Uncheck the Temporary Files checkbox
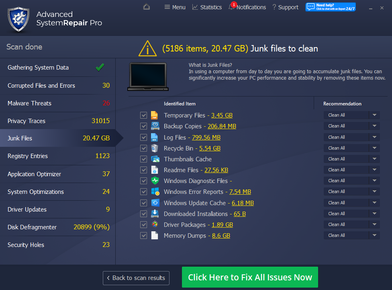Image resolution: width=392 pixels, height=290 pixels. 144,115
